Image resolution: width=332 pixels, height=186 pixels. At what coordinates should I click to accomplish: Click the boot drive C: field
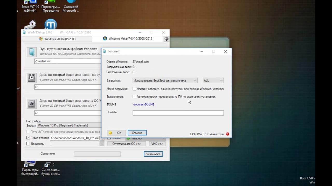68,87
